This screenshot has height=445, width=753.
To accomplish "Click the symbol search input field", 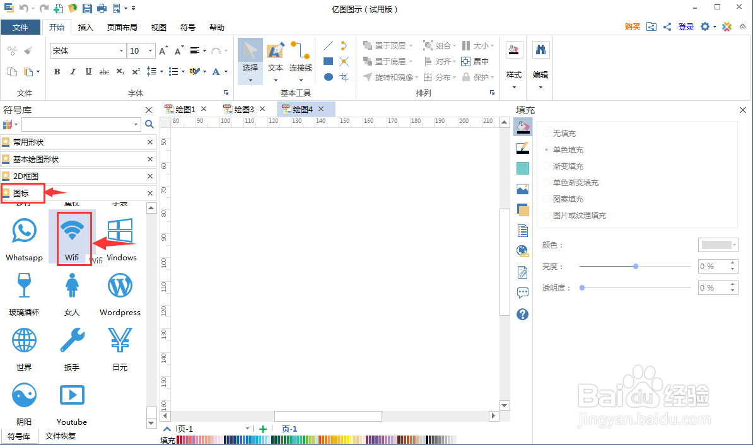I will pyautogui.click(x=77, y=124).
